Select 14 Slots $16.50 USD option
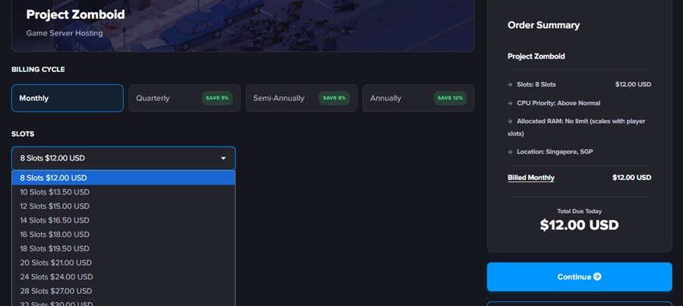This screenshot has height=306, width=683. click(x=123, y=220)
